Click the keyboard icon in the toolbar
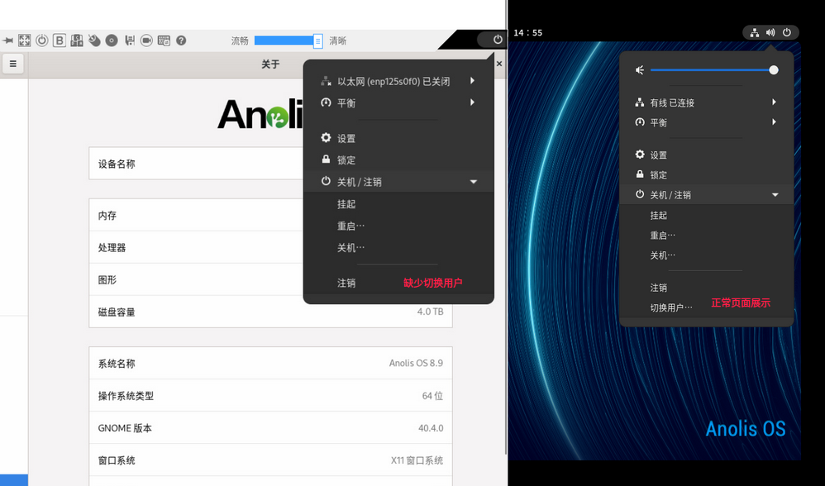The width and height of the screenshot is (825, 486). (x=164, y=40)
